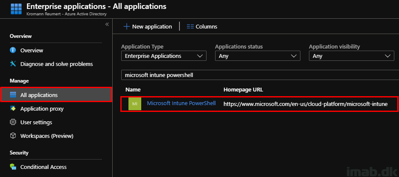Screen dimensions: 399x177
Task: Click the Homepage URL column header
Action: 243,89
